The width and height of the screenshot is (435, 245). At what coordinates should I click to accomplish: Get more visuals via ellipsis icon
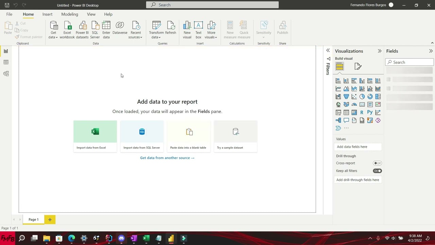click(346, 128)
